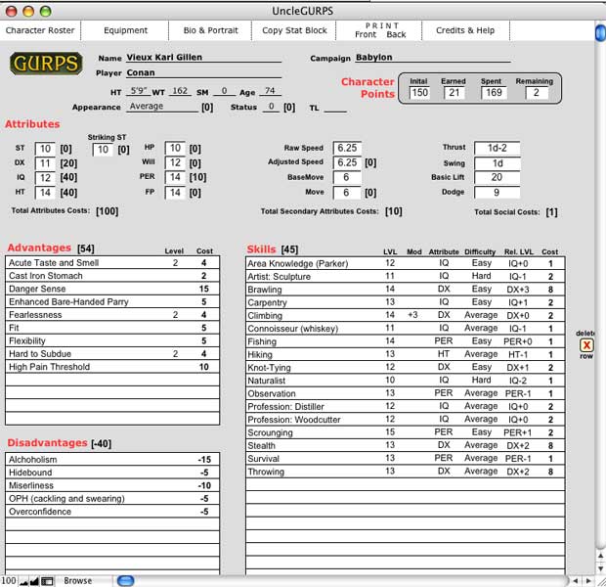Click the Status value field

272,107
